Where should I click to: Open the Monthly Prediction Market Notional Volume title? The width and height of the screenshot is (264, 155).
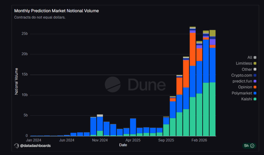(56, 11)
